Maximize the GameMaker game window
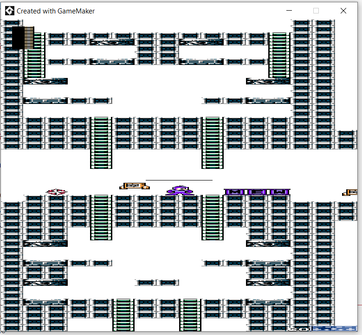 coord(316,11)
